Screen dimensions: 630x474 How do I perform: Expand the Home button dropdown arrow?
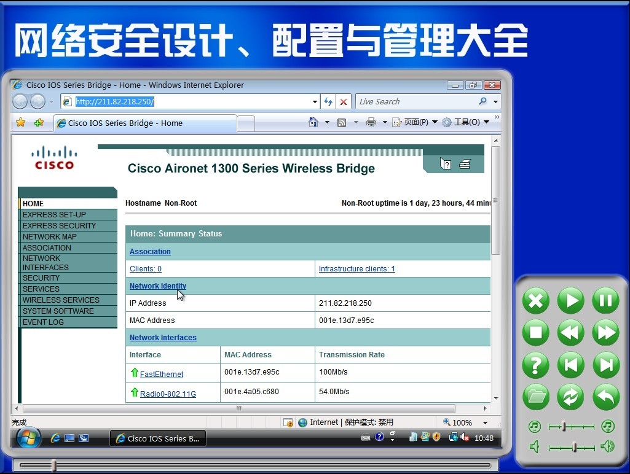click(x=327, y=122)
